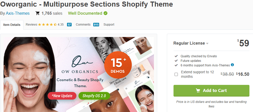Image resolution: width=253 pixels, height=112 pixels.
Task: Switch to the Reviews tab
Action: click(31, 25)
